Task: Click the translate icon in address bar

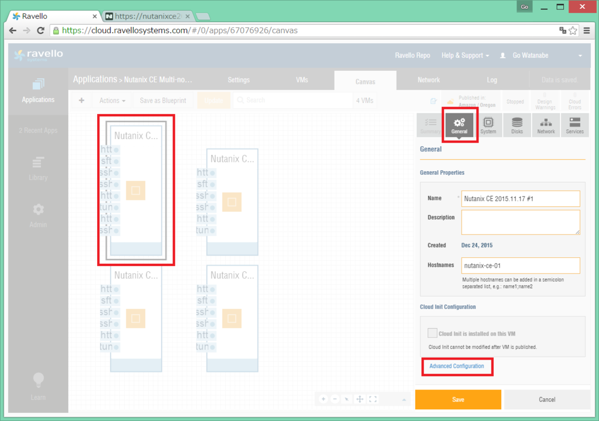Action: coord(562,30)
